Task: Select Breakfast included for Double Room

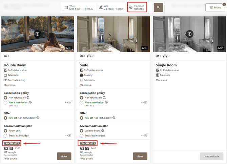Action: click(x=5, y=136)
